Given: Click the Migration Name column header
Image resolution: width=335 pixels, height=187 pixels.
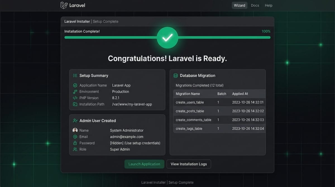Looking at the screenshot, I should tap(188, 94).
